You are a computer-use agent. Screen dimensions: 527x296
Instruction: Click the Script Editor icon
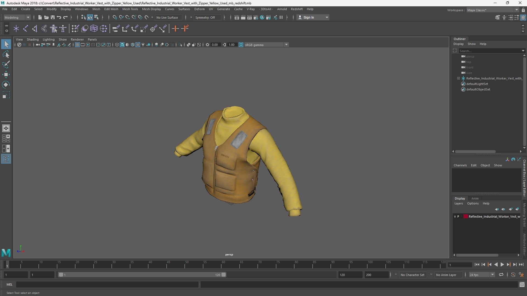pyautogui.click(x=522, y=285)
